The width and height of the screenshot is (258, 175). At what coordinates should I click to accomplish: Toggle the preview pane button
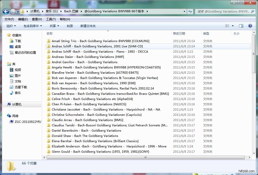[241, 26]
